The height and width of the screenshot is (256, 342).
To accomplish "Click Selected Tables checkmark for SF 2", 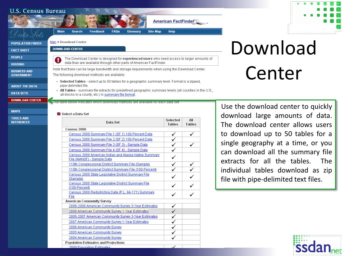I will [x=173, y=139].
